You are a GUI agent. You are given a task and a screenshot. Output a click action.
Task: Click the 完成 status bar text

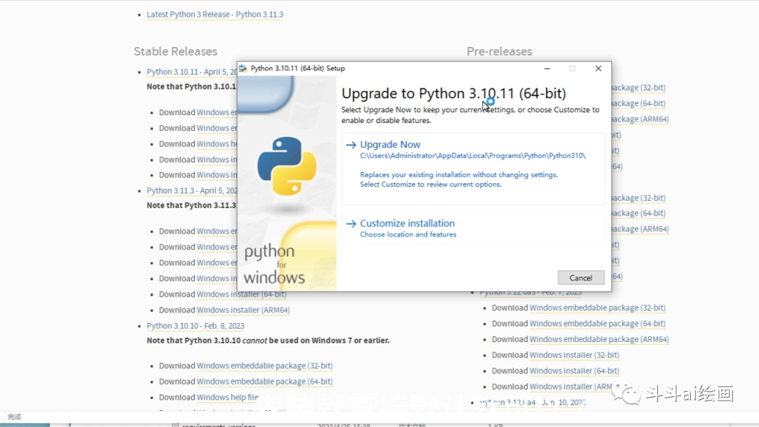(x=15, y=417)
